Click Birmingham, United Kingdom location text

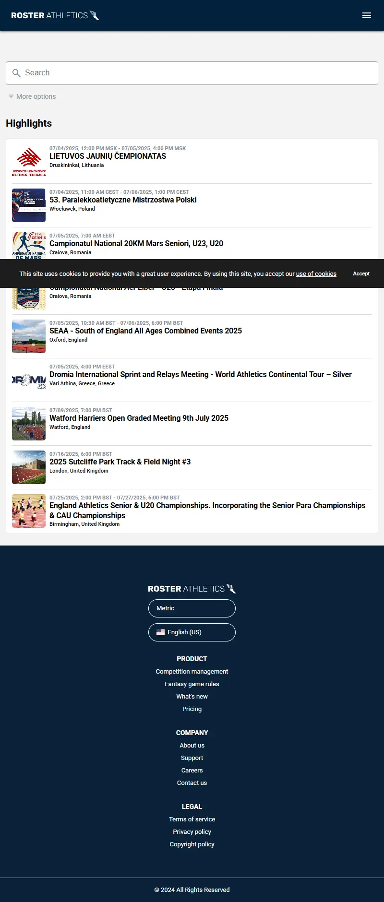pyautogui.click(x=84, y=524)
